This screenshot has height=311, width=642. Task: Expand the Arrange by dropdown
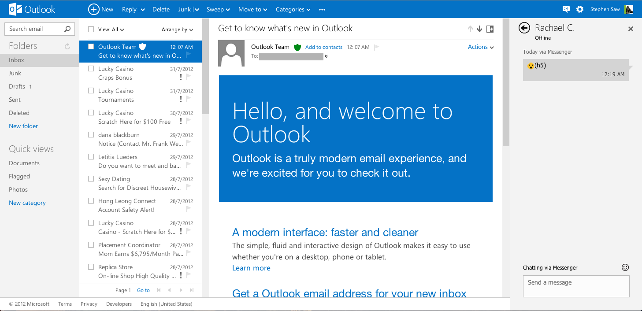coord(177,30)
